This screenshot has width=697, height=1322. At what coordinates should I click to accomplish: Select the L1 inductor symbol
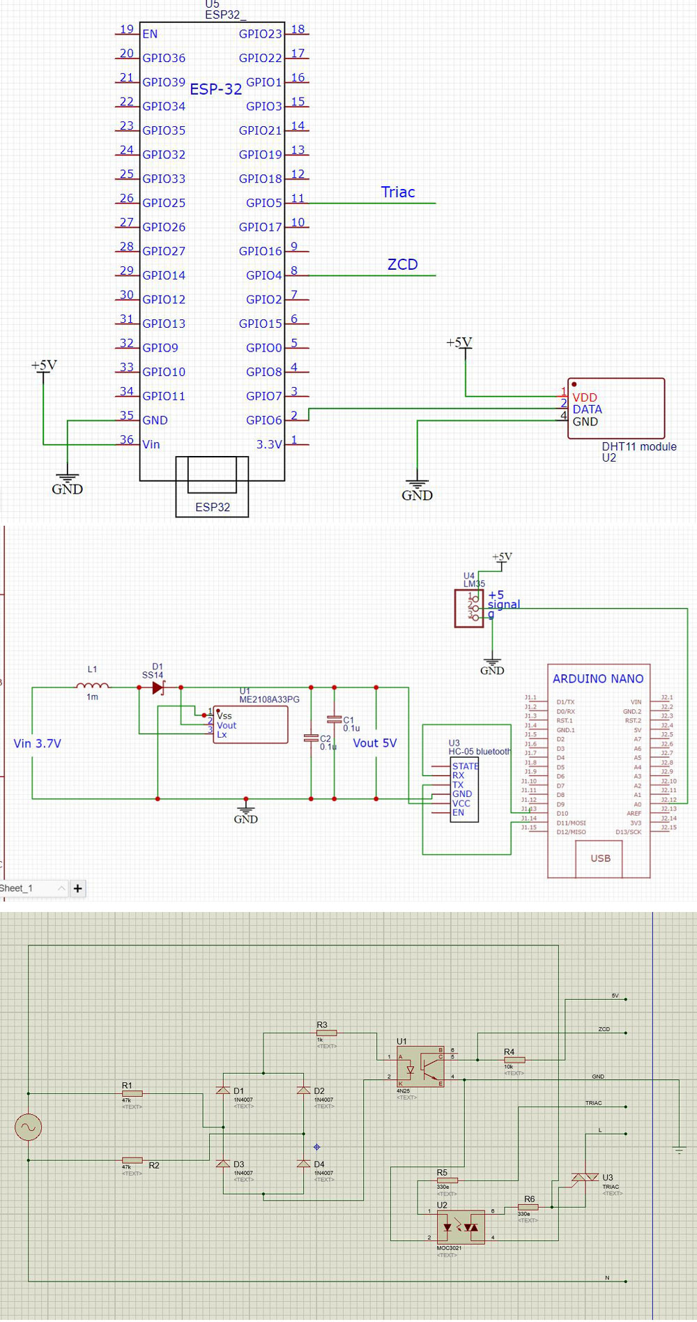coord(93,687)
